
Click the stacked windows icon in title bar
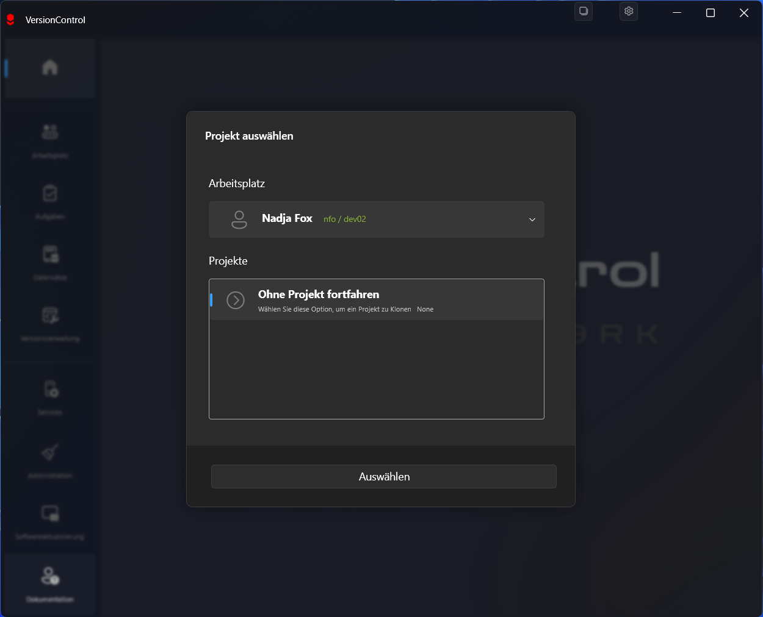tap(584, 12)
